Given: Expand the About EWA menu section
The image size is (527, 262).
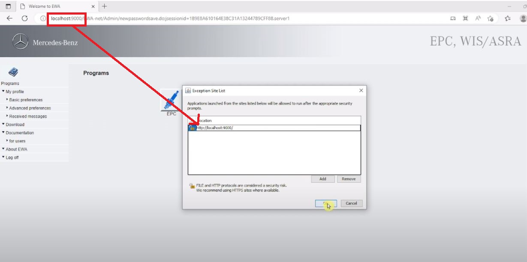Looking at the screenshot, I should [x=16, y=149].
